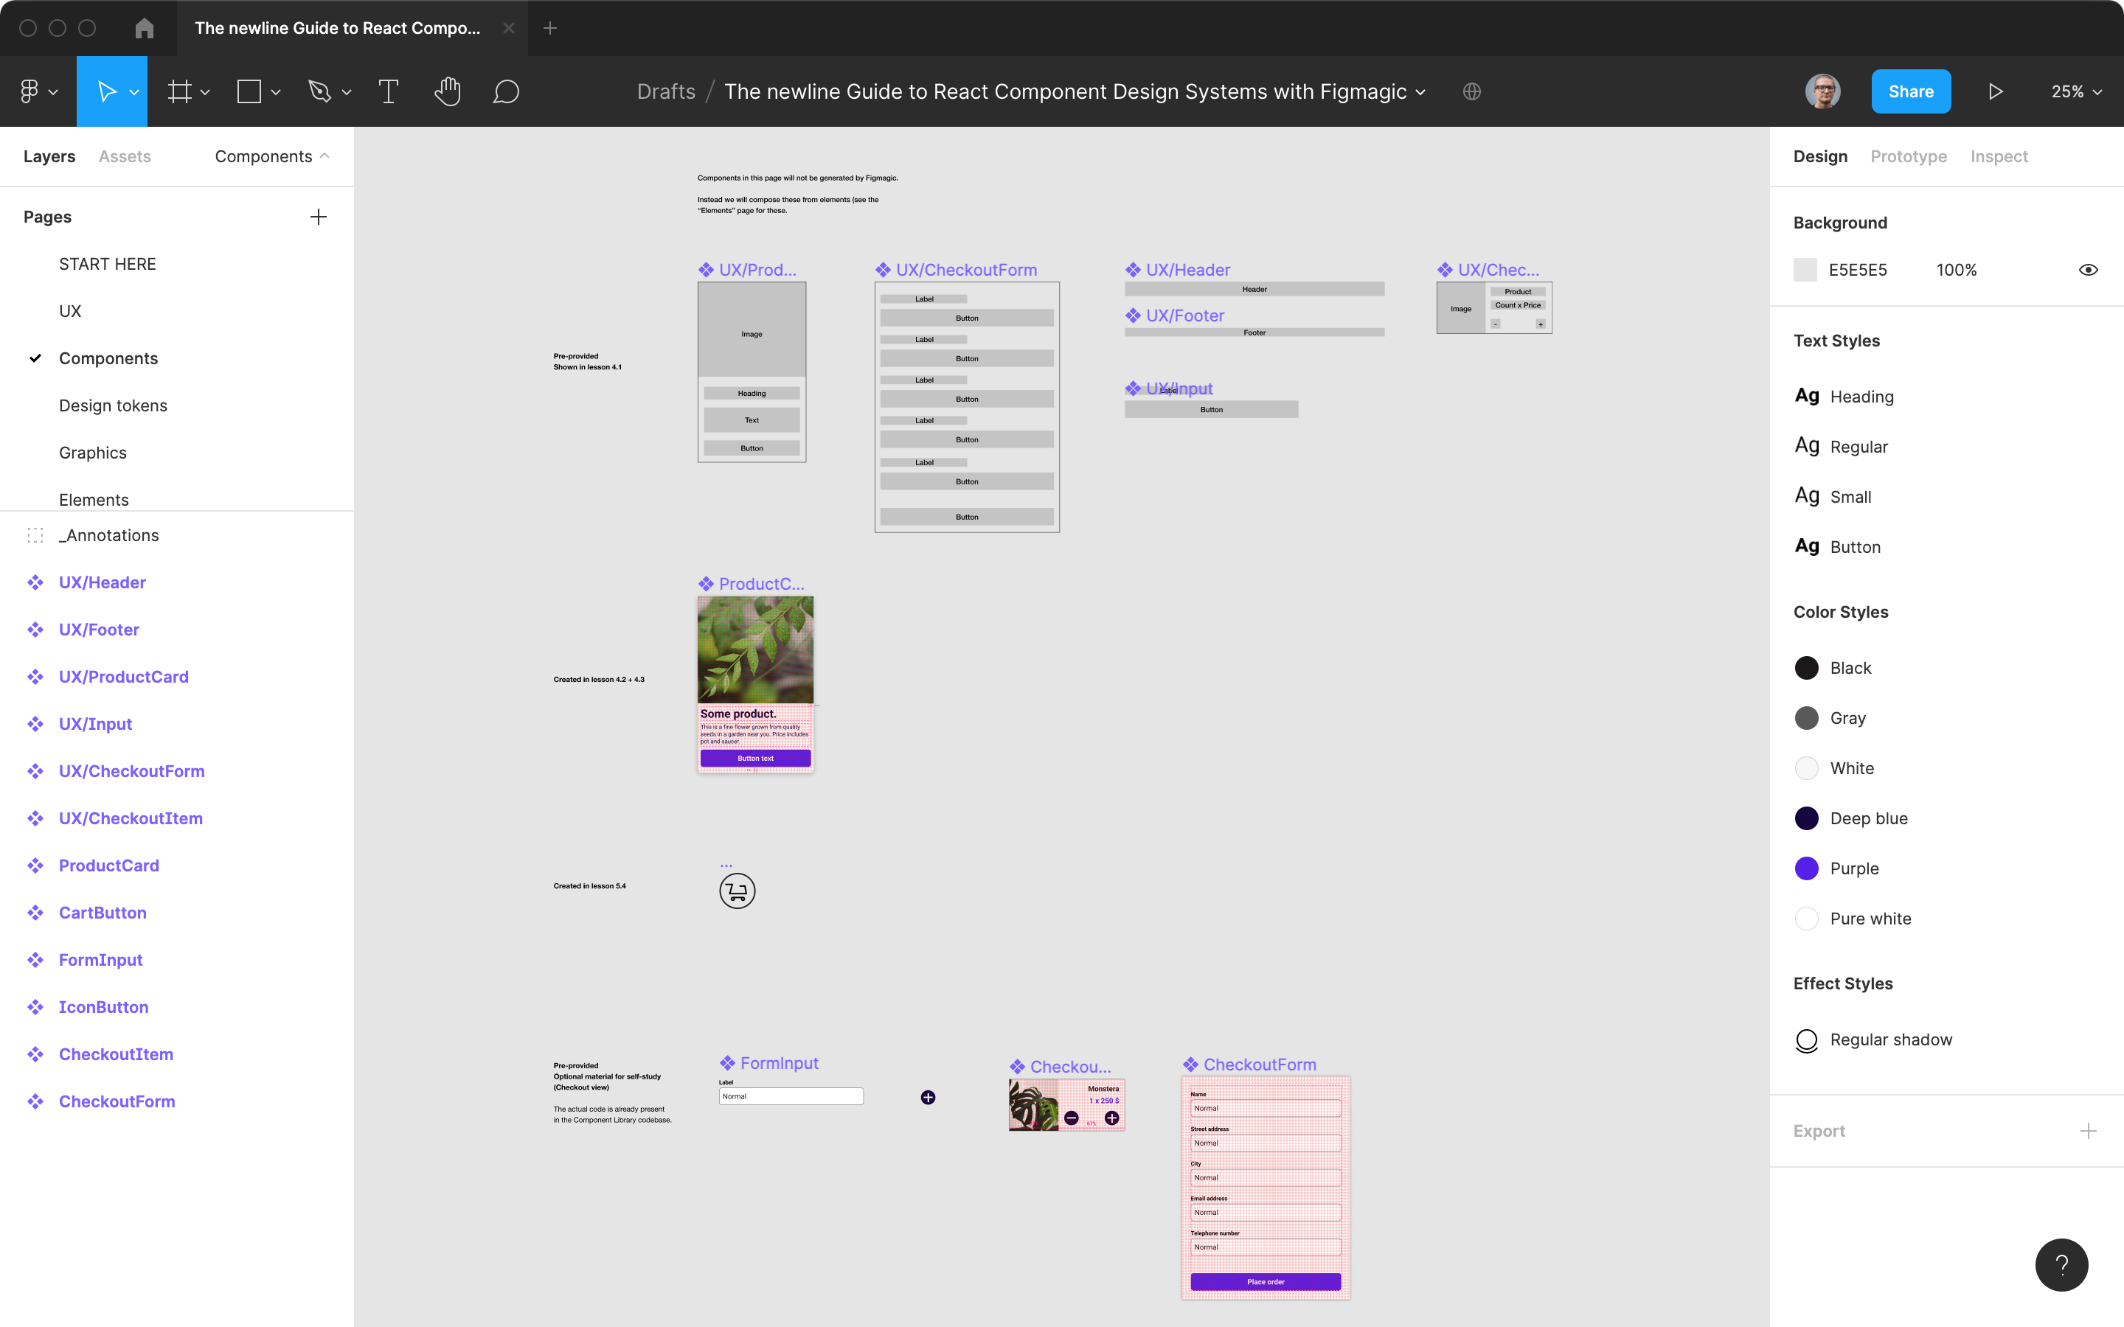This screenshot has width=2124, height=1327.
Task: Select the Text tool
Action: click(x=389, y=91)
